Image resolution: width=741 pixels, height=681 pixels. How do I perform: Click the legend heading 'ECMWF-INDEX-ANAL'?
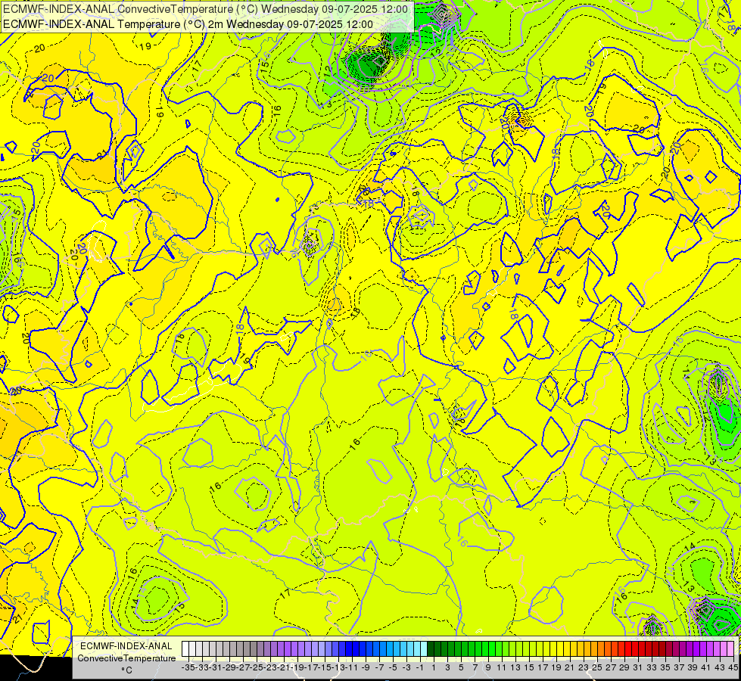click(126, 646)
